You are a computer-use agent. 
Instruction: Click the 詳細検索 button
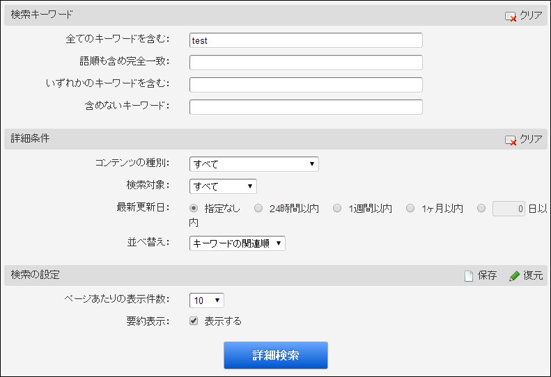[276, 355]
